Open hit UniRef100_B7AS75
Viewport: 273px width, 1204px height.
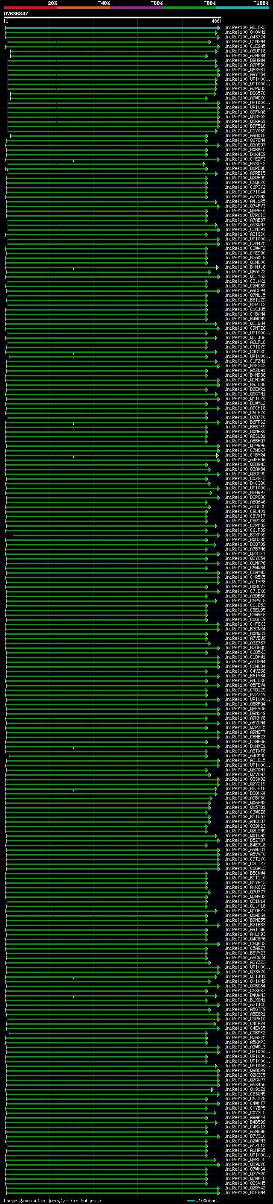coord(245,1037)
